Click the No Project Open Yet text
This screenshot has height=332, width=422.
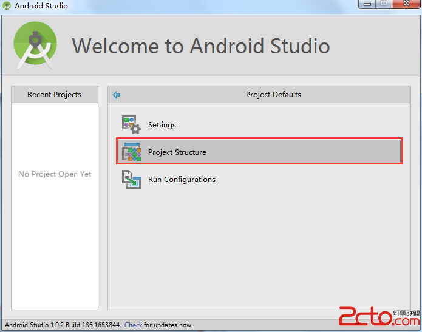pyautogui.click(x=55, y=174)
